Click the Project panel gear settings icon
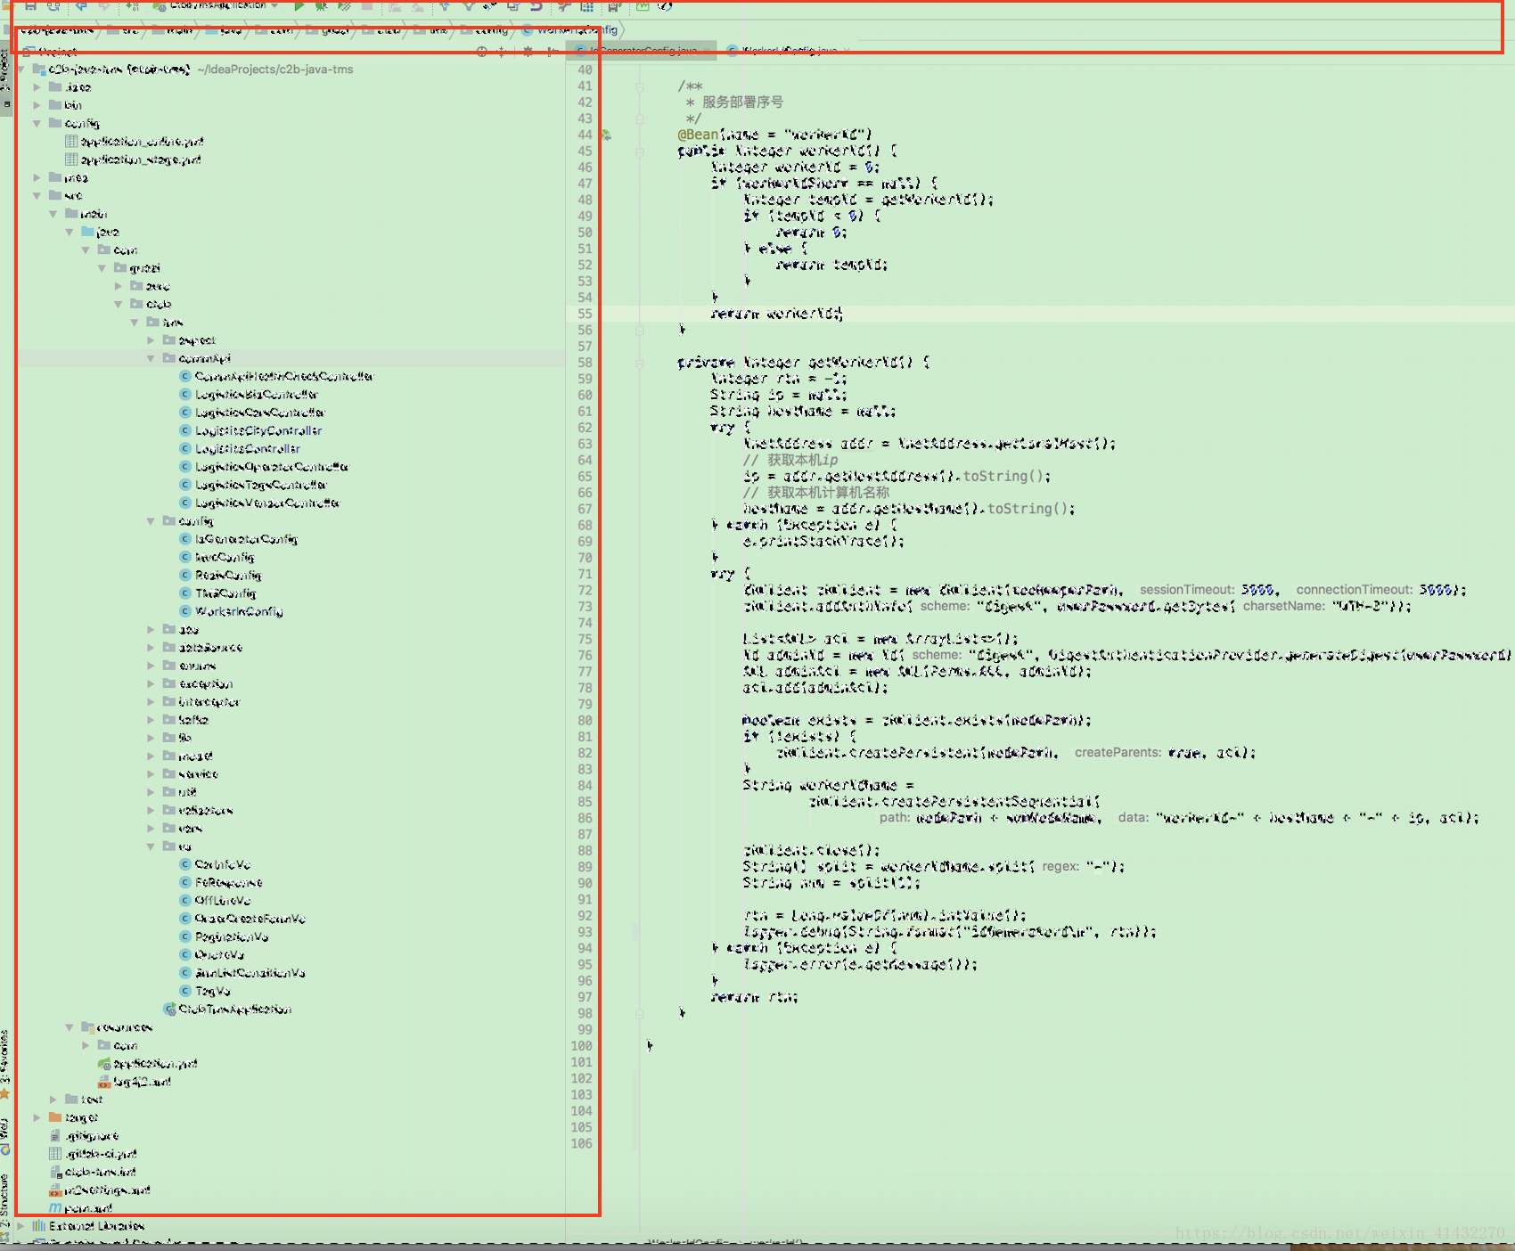1515x1251 pixels. coord(528,52)
